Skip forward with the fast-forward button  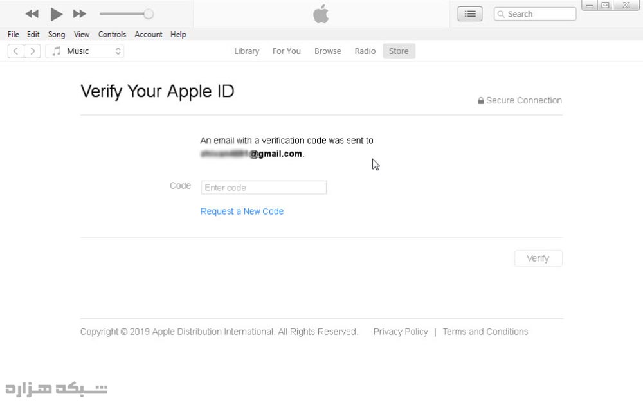click(80, 14)
